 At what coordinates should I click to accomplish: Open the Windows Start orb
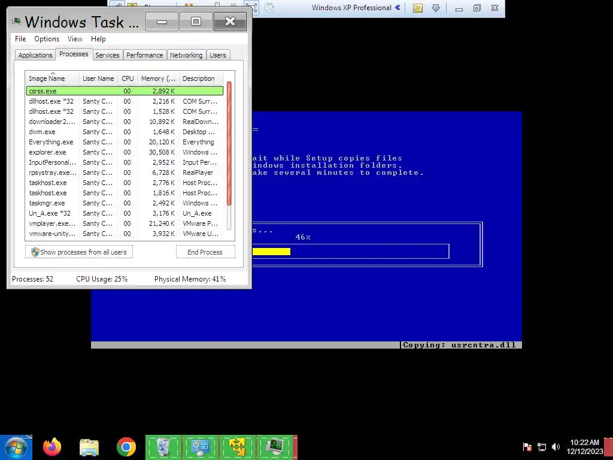point(15,447)
